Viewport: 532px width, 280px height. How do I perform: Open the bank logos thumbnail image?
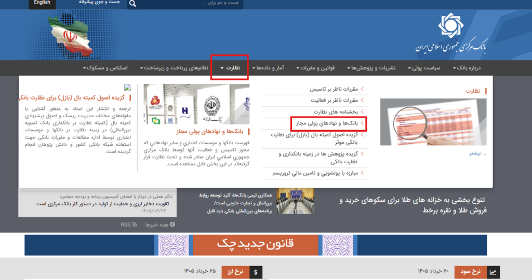click(196, 104)
